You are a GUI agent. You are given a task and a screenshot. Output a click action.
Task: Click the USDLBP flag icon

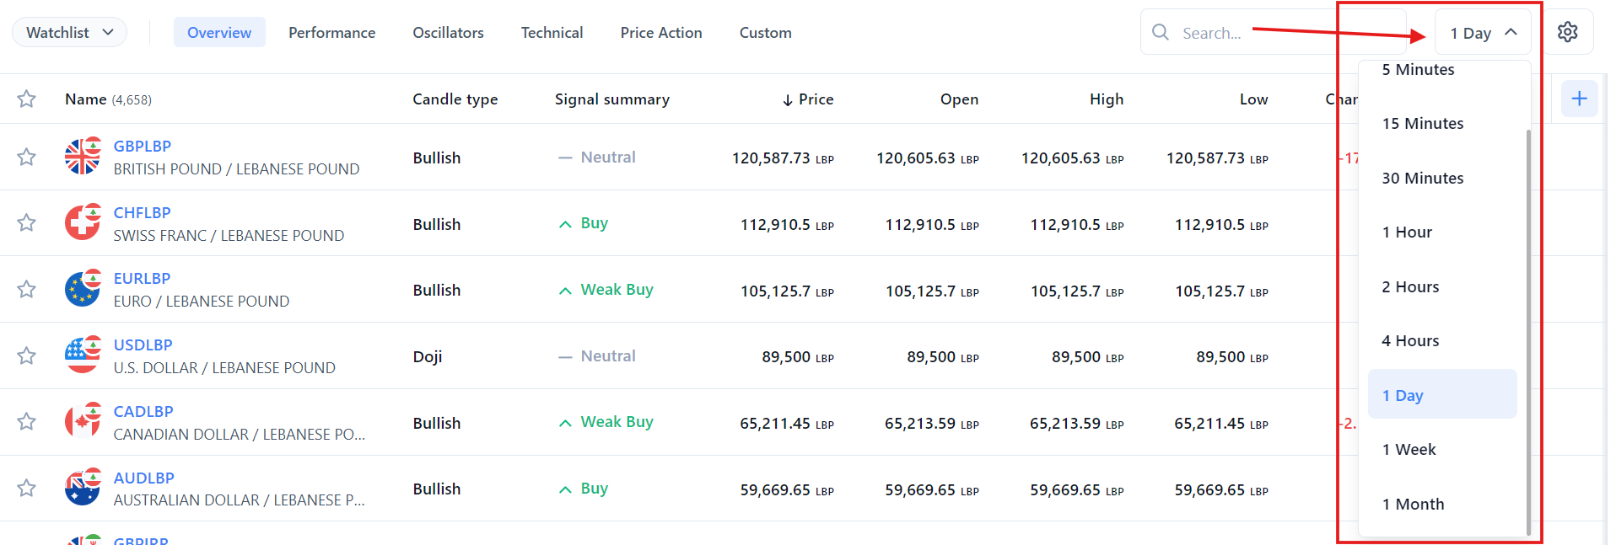tap(83, 355)
